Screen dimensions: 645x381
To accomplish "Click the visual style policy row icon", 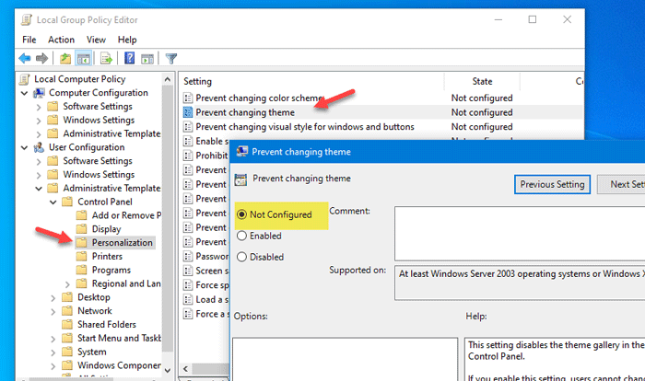I will click(x=188, y=127).
